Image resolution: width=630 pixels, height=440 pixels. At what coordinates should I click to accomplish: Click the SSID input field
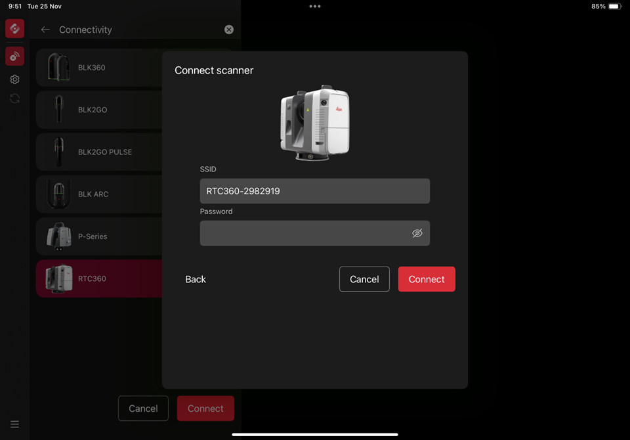[314, 191]
